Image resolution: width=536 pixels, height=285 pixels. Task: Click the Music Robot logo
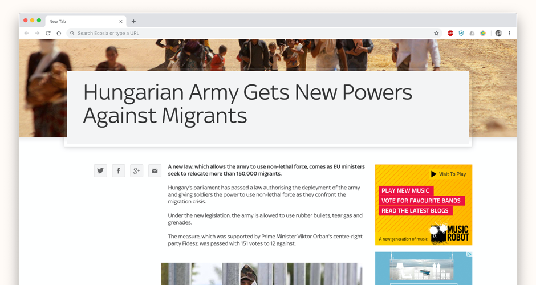click(449, 233)
